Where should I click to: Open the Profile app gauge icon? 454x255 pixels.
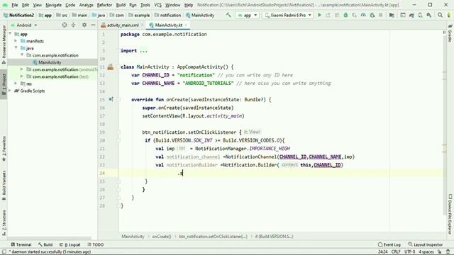363,15
